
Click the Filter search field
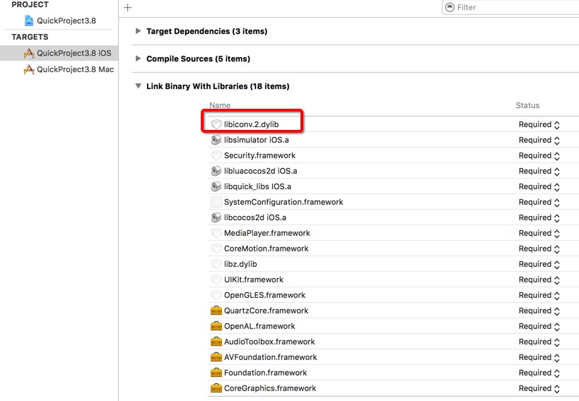510,7
